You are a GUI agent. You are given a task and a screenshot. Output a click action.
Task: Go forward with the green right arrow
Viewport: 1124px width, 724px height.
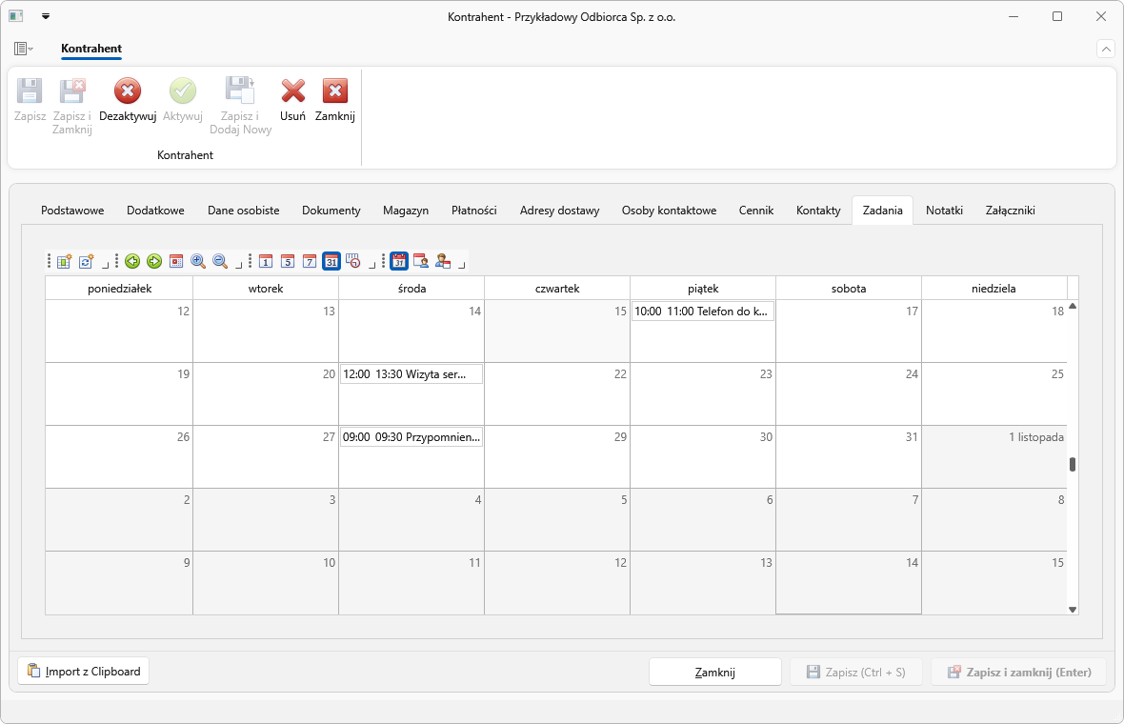tap(154, 262)
